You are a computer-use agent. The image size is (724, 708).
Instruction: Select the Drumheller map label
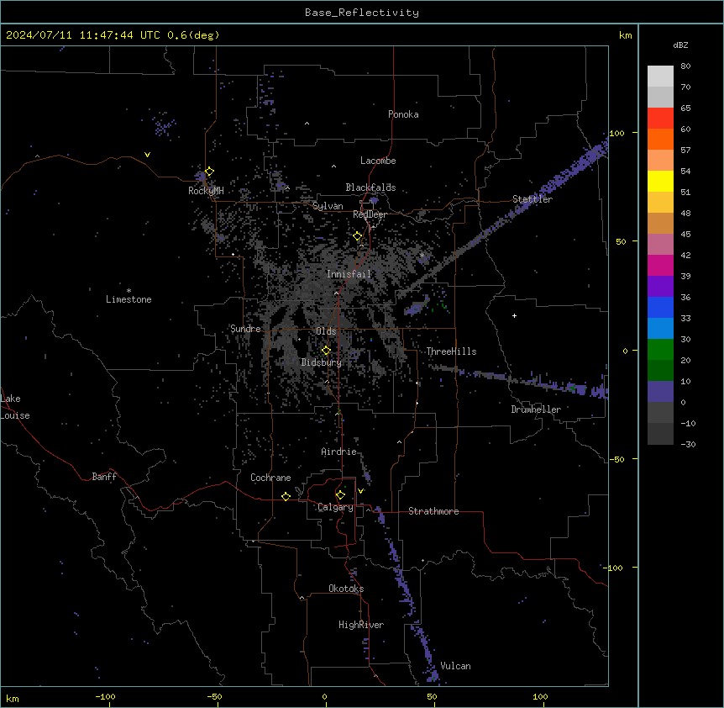tap(536, 409)
